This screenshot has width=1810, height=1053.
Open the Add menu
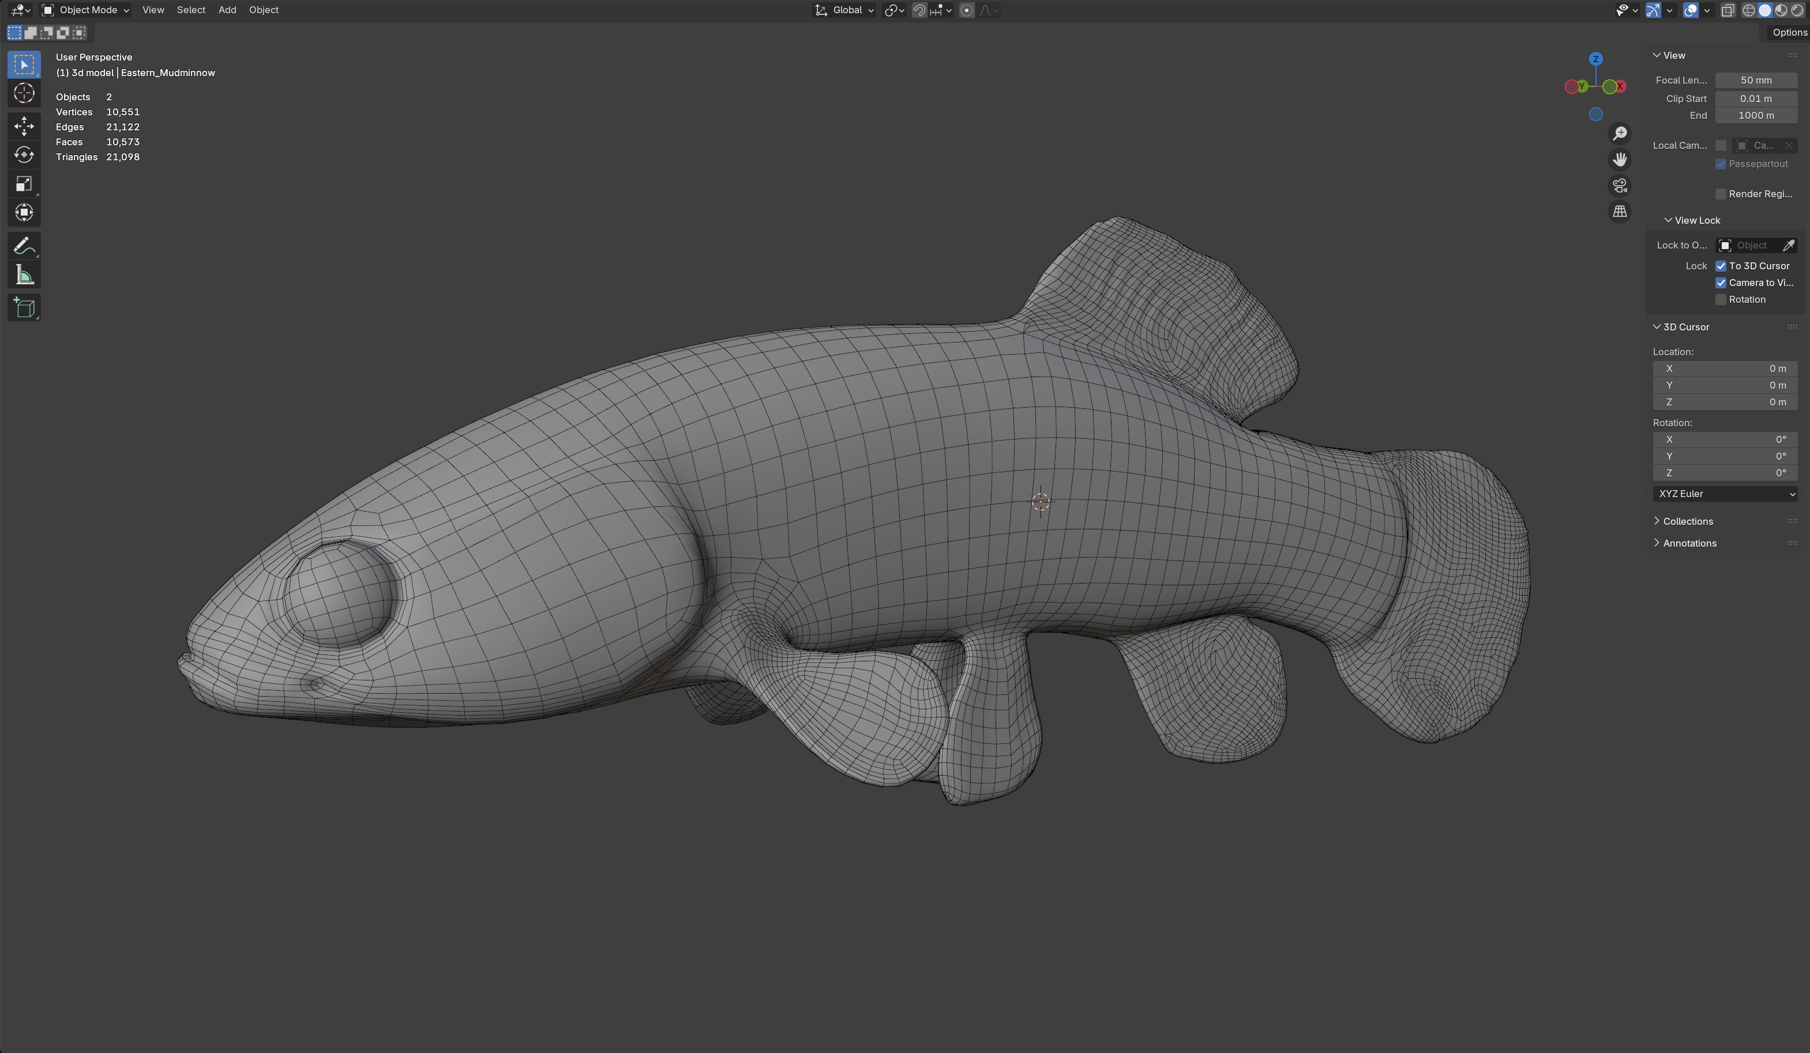227,10
